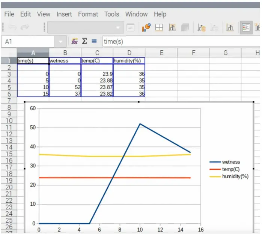Open the Format Selection dialog icon

click(131, 27)
